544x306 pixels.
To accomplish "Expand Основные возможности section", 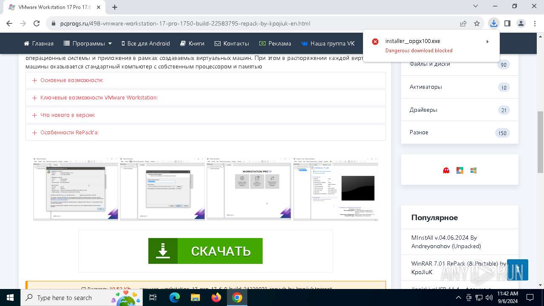I will (x=206, y=80).
